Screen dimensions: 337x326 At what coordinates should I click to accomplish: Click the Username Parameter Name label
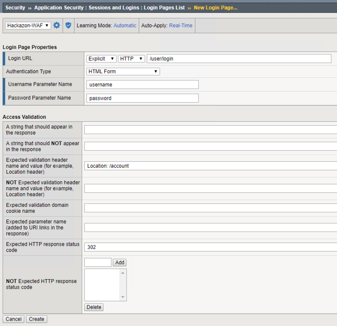[x=40, y=84]
